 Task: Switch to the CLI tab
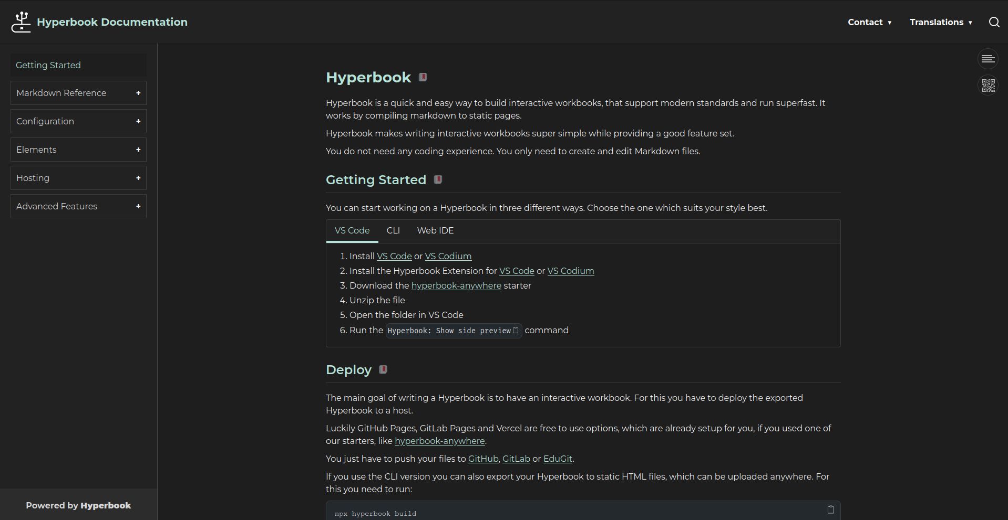click(x=393, y=231)
